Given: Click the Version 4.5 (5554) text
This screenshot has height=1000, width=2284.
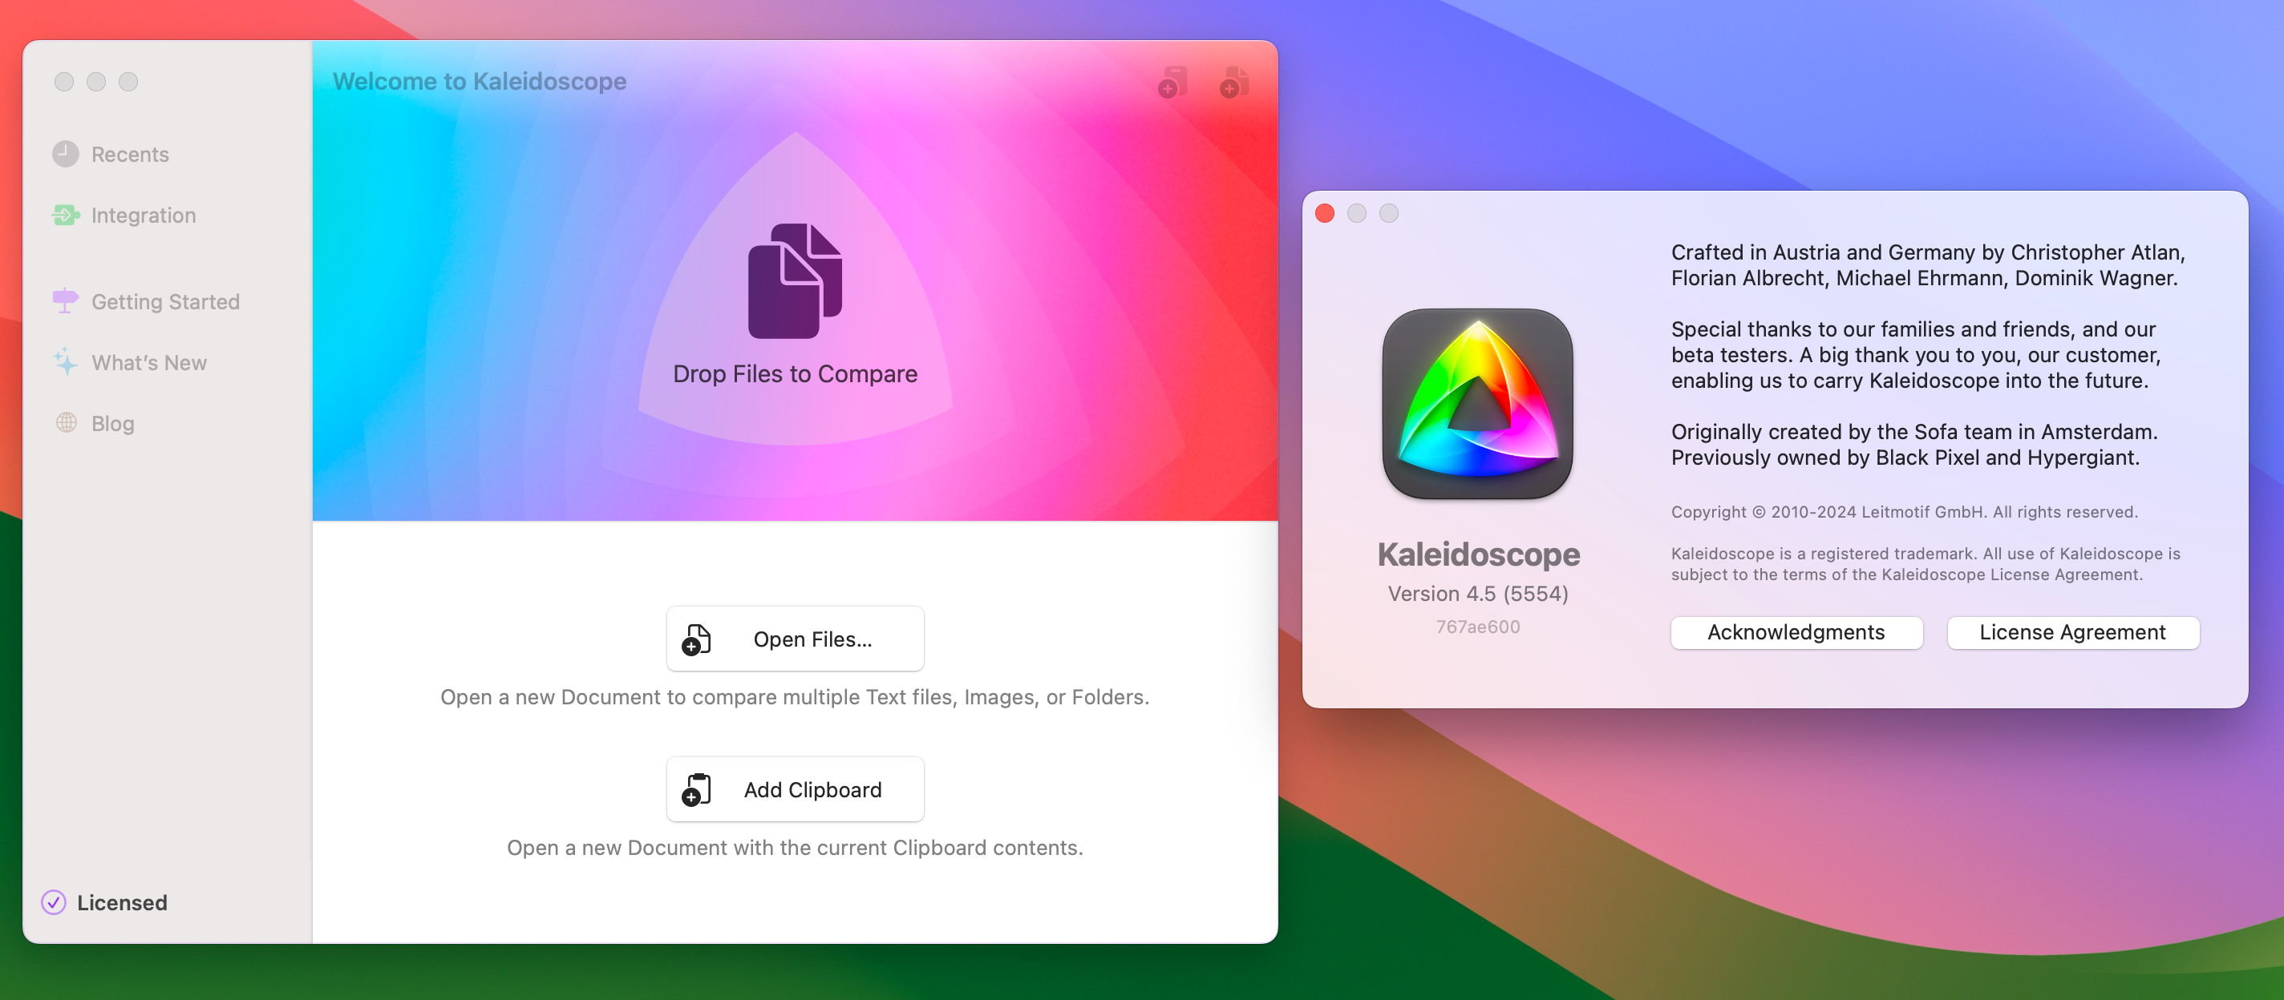Looking at the screenshot, I should click(1478, 594).
